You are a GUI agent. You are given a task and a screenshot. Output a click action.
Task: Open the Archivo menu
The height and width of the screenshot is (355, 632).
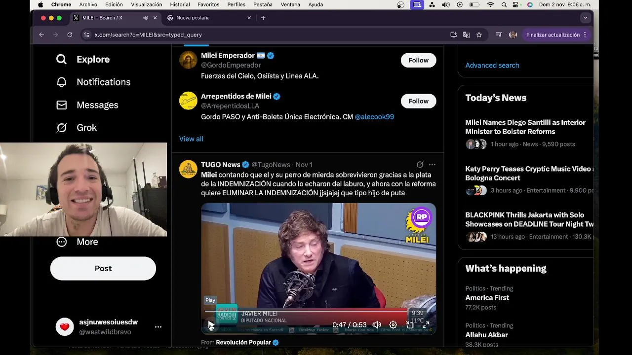[88, 4]
